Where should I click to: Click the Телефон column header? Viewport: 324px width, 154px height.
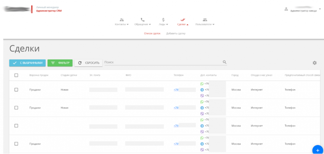(x=178, y=75)
